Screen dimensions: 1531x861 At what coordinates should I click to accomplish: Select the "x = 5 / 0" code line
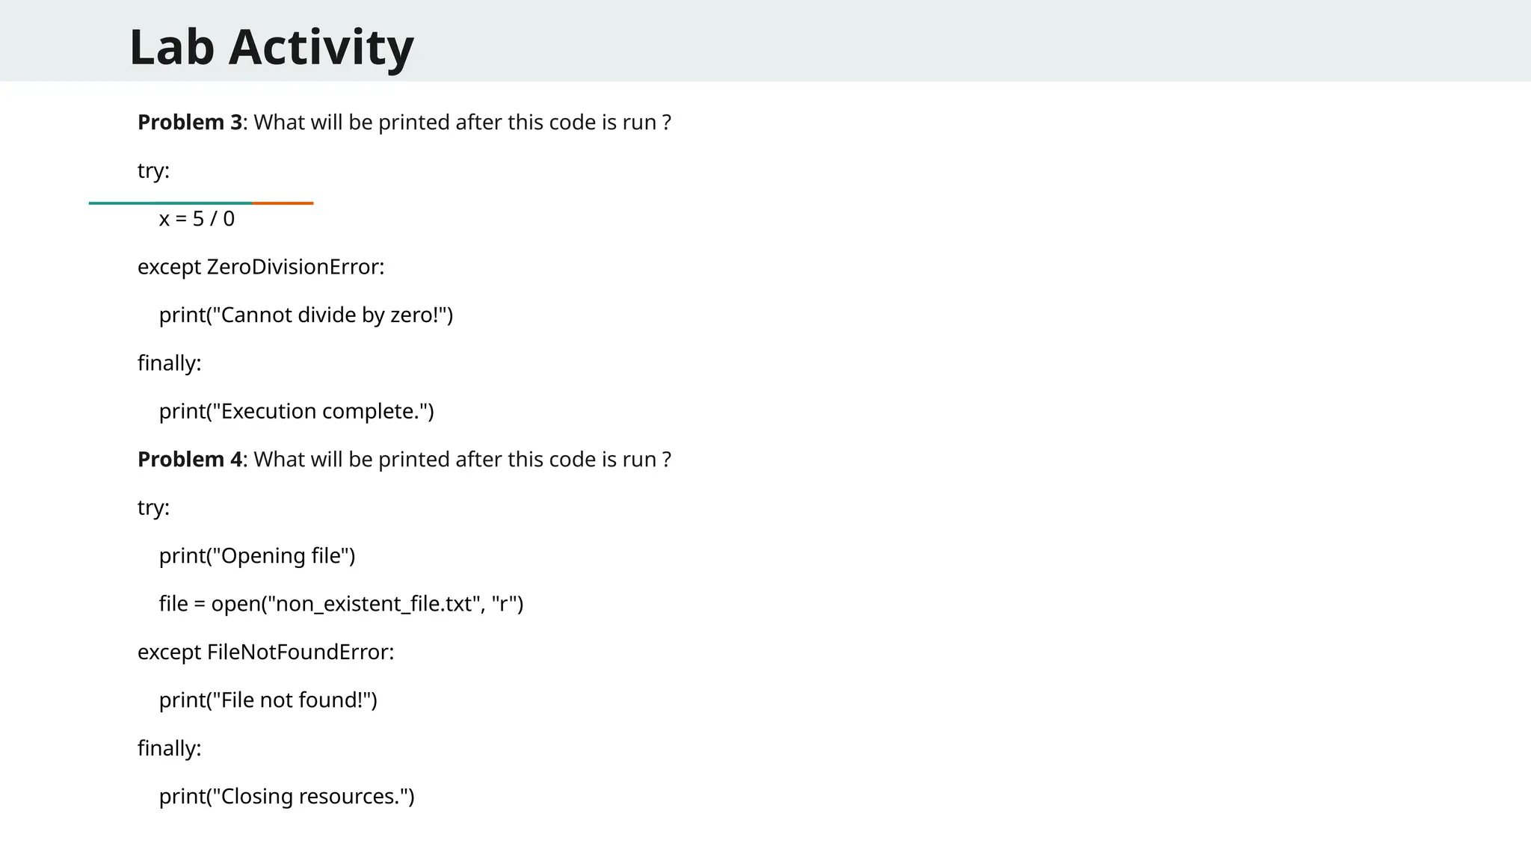197,219
